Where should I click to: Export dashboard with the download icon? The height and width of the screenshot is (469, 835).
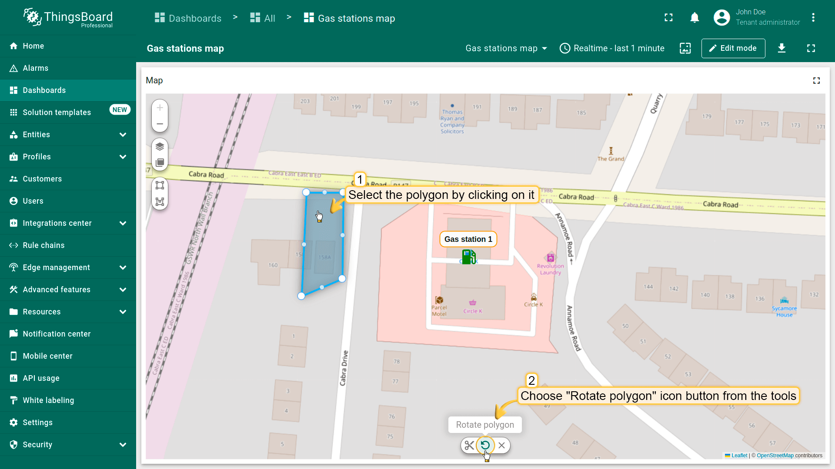point(782,48)
